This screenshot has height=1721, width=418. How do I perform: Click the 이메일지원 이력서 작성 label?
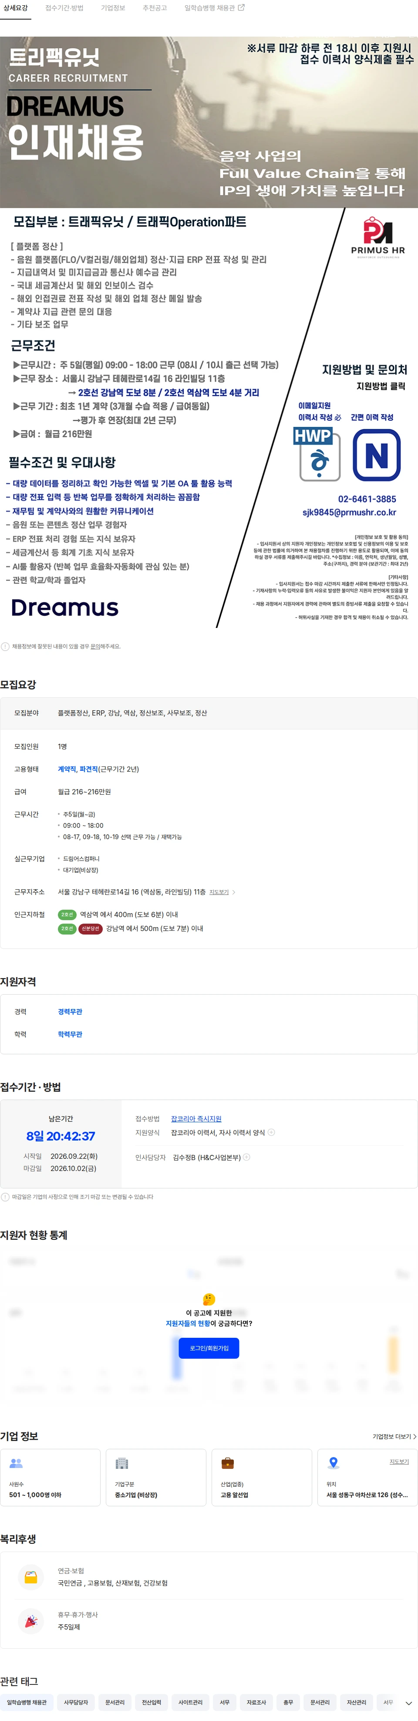(x=319, y=412)
